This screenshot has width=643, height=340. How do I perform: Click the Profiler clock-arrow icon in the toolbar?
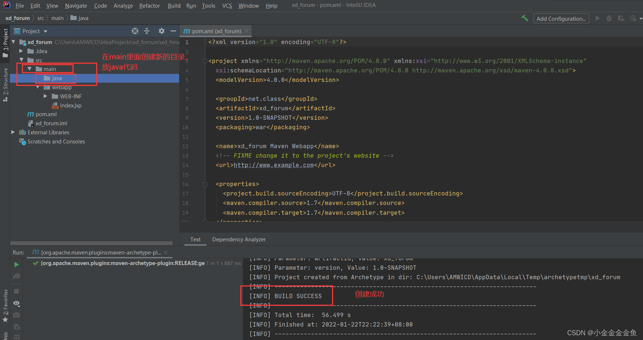633,18
